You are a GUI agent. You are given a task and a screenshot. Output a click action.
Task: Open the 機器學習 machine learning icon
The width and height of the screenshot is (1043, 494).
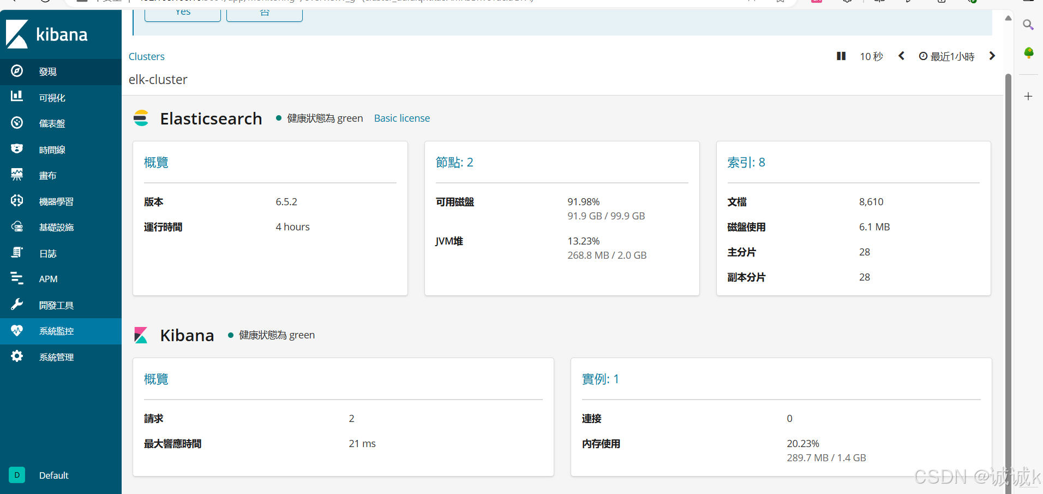(x=17, y=200)
